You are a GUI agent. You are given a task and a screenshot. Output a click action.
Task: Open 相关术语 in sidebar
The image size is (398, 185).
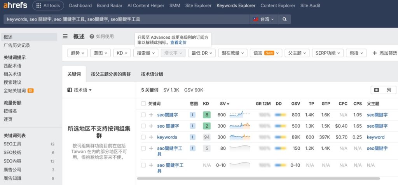[12, 74]
